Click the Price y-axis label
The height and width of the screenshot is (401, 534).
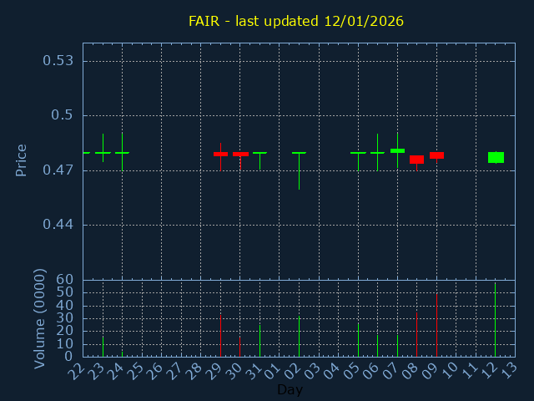tap(22, 160)
